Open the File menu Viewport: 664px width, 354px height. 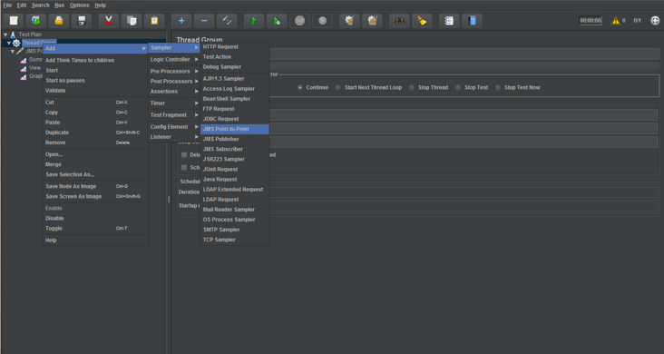tap(7, 5)
